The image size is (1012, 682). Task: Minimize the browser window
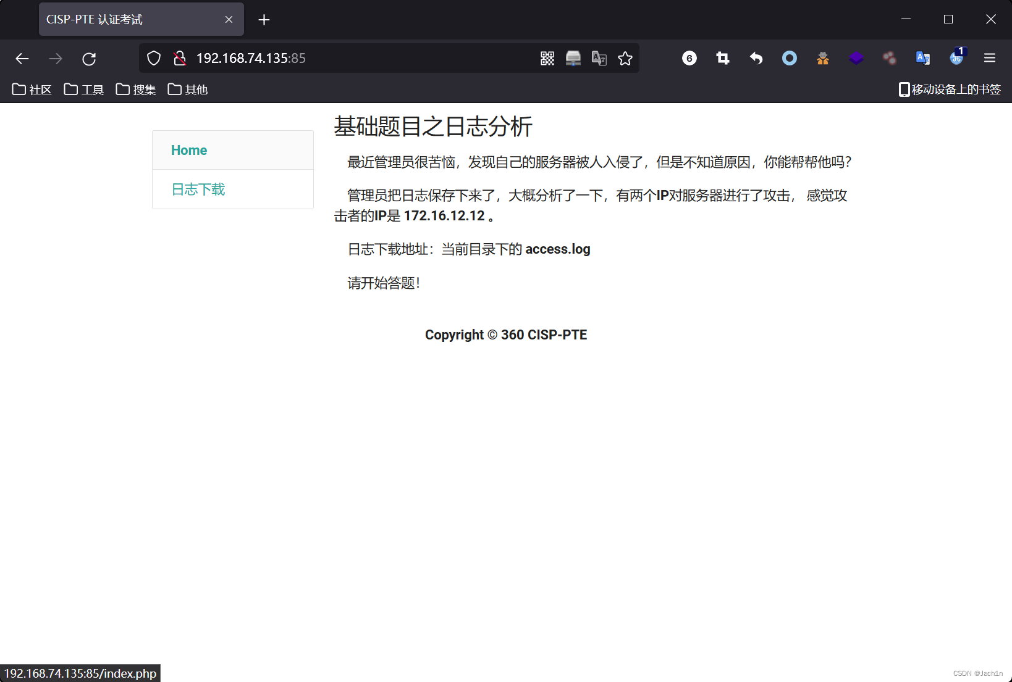coord(906,19)
